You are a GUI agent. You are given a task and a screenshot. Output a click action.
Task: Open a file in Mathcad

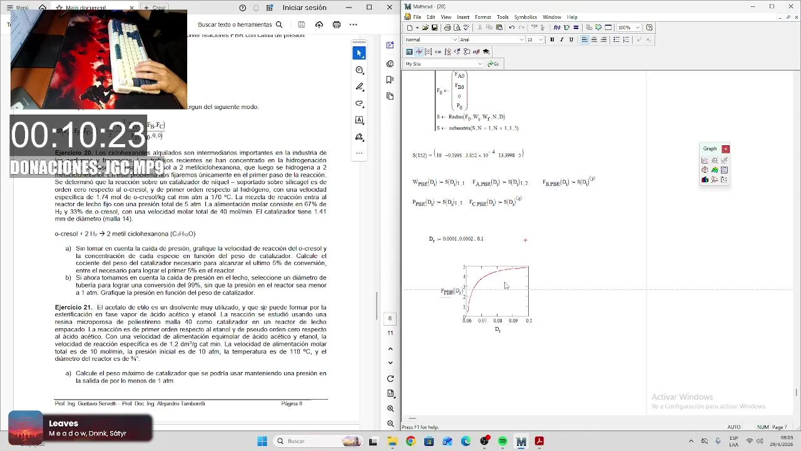(x=425, y=28)
